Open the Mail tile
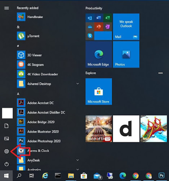169x181 pixels. pyautogui.click(x=126, y=27)
